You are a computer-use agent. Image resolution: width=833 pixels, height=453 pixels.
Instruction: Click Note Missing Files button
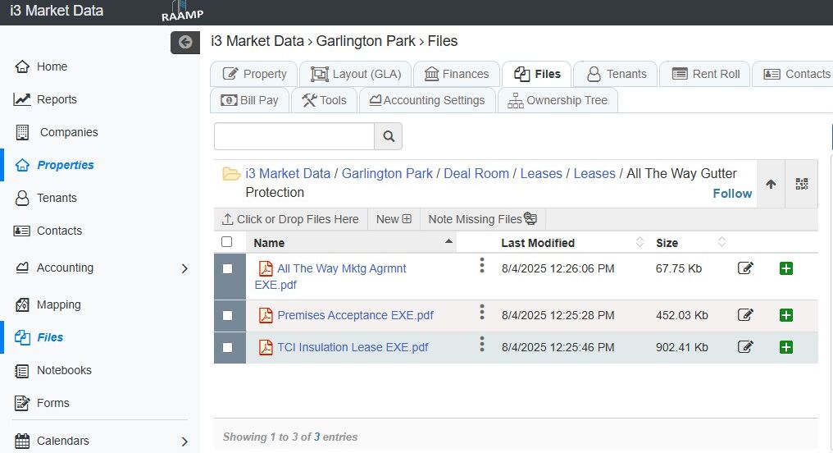(482, 219)
